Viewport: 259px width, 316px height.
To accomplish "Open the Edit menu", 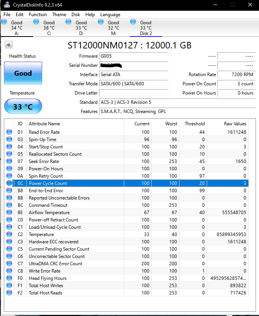I will pos(20,15).
